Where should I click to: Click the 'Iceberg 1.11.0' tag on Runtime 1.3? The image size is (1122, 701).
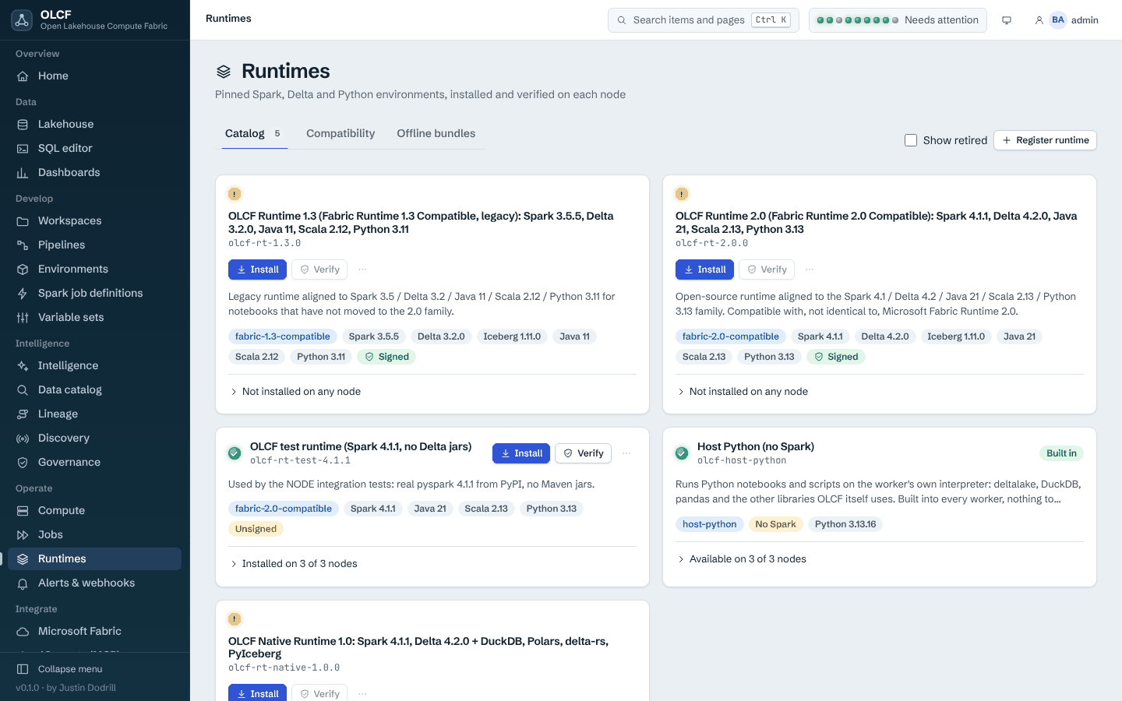tap(512, 336)
